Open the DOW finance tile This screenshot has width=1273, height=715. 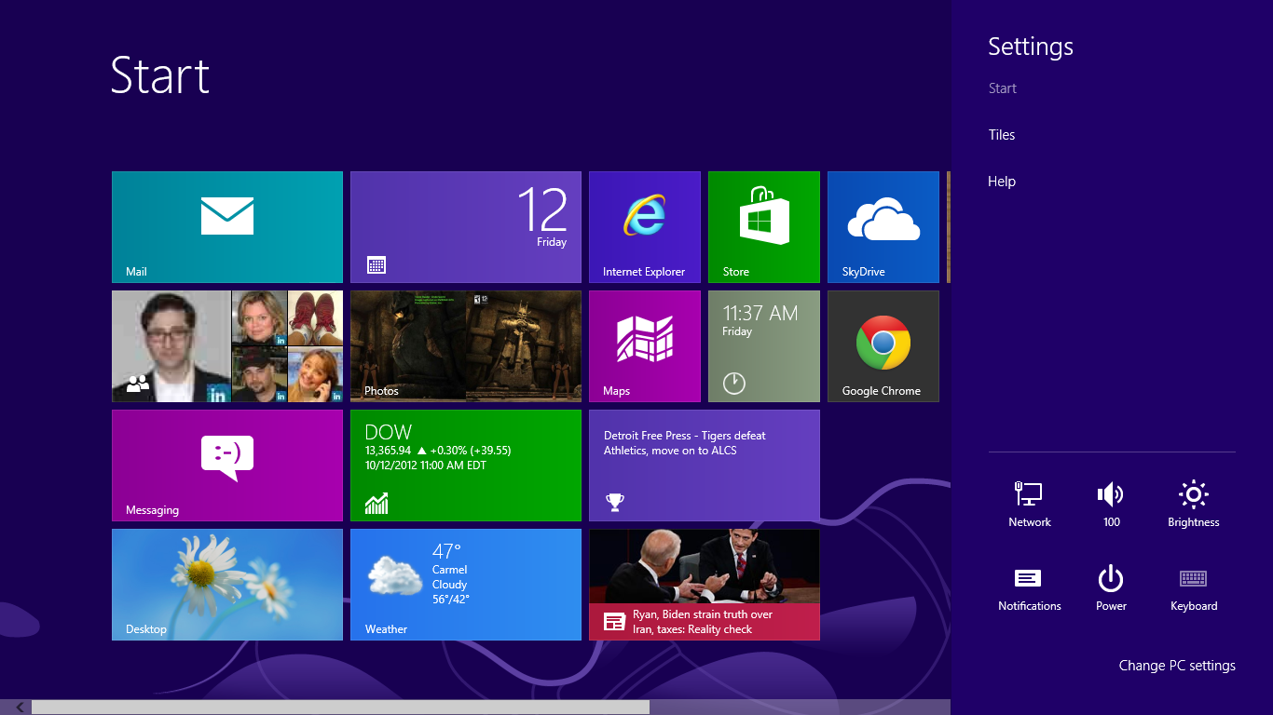(466, 465)
